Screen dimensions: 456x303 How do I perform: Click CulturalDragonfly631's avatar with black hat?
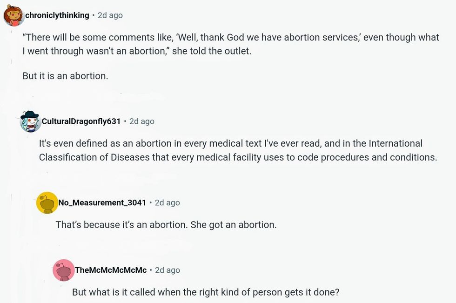tap(31, 121)
